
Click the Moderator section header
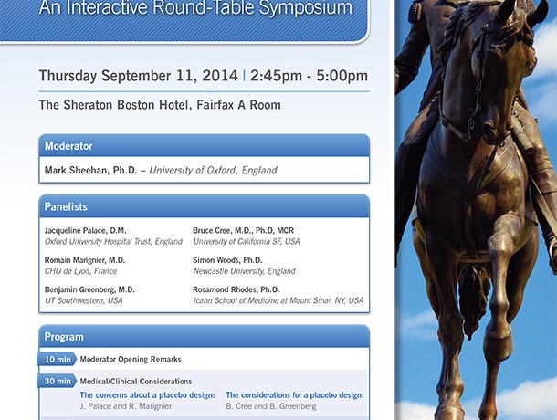pos(205,146)
